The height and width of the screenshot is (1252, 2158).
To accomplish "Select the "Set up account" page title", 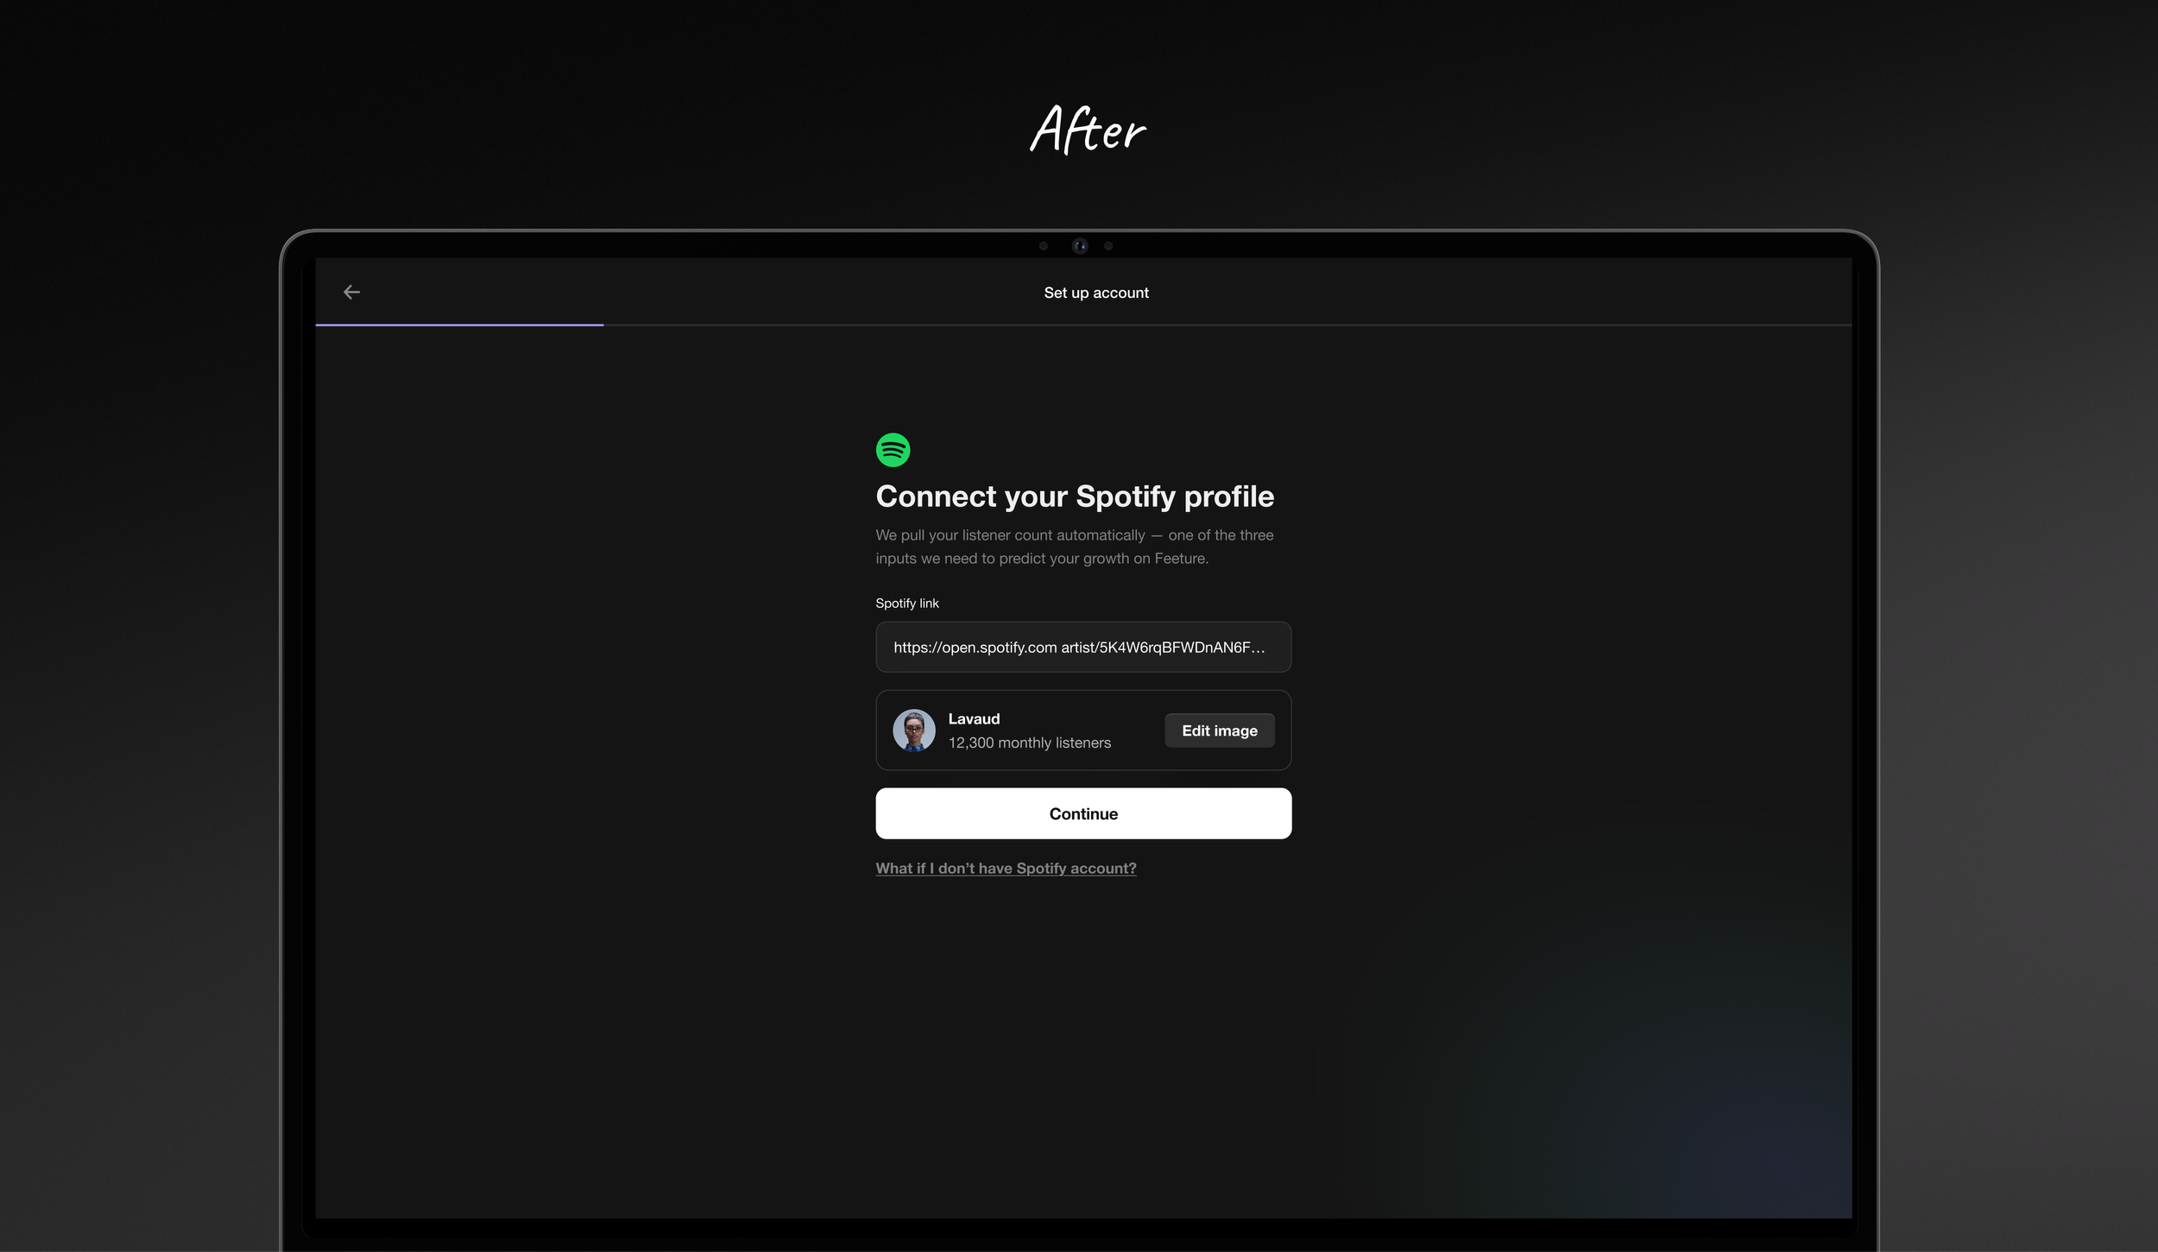I will (x=1096, y=293).
